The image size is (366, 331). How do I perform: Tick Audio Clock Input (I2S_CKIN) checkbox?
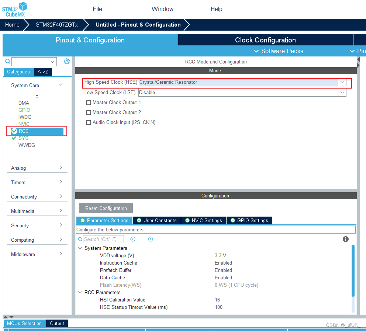tap(89, 123)
